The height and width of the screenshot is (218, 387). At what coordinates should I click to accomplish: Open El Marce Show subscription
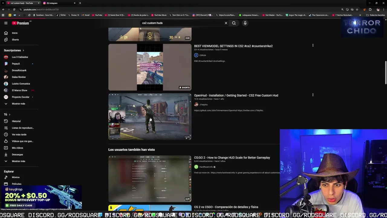click(19, 90)
